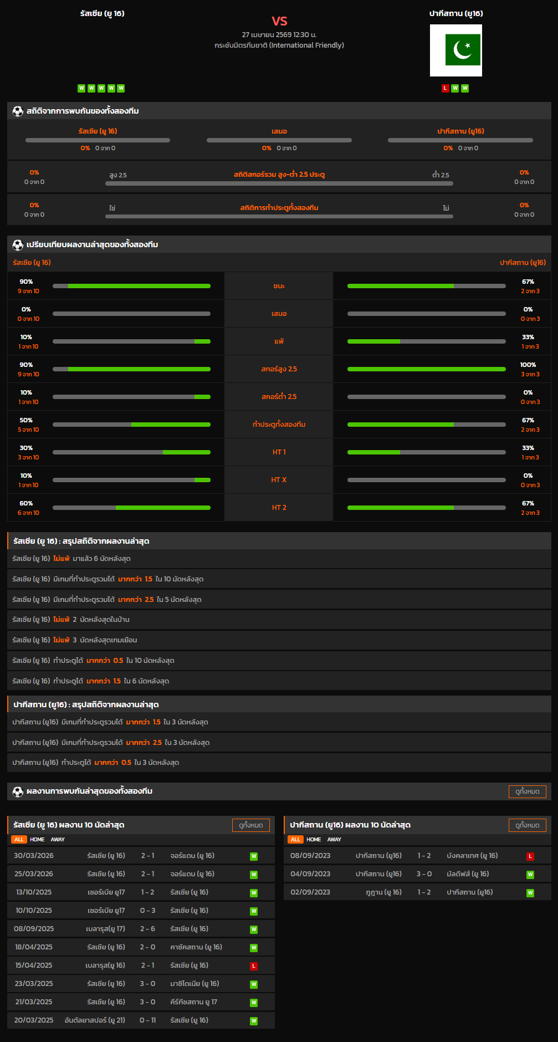The image size is (558, 1042).
Task: Click 'ดูทั้งหมด' button for Pakistan U16 last 10
Action: coord(527,825)
